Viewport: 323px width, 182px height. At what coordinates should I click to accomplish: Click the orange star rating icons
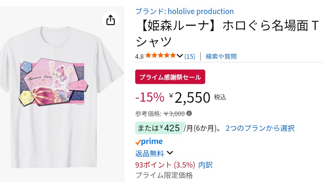pyautogui.click(x=160, y=56)
